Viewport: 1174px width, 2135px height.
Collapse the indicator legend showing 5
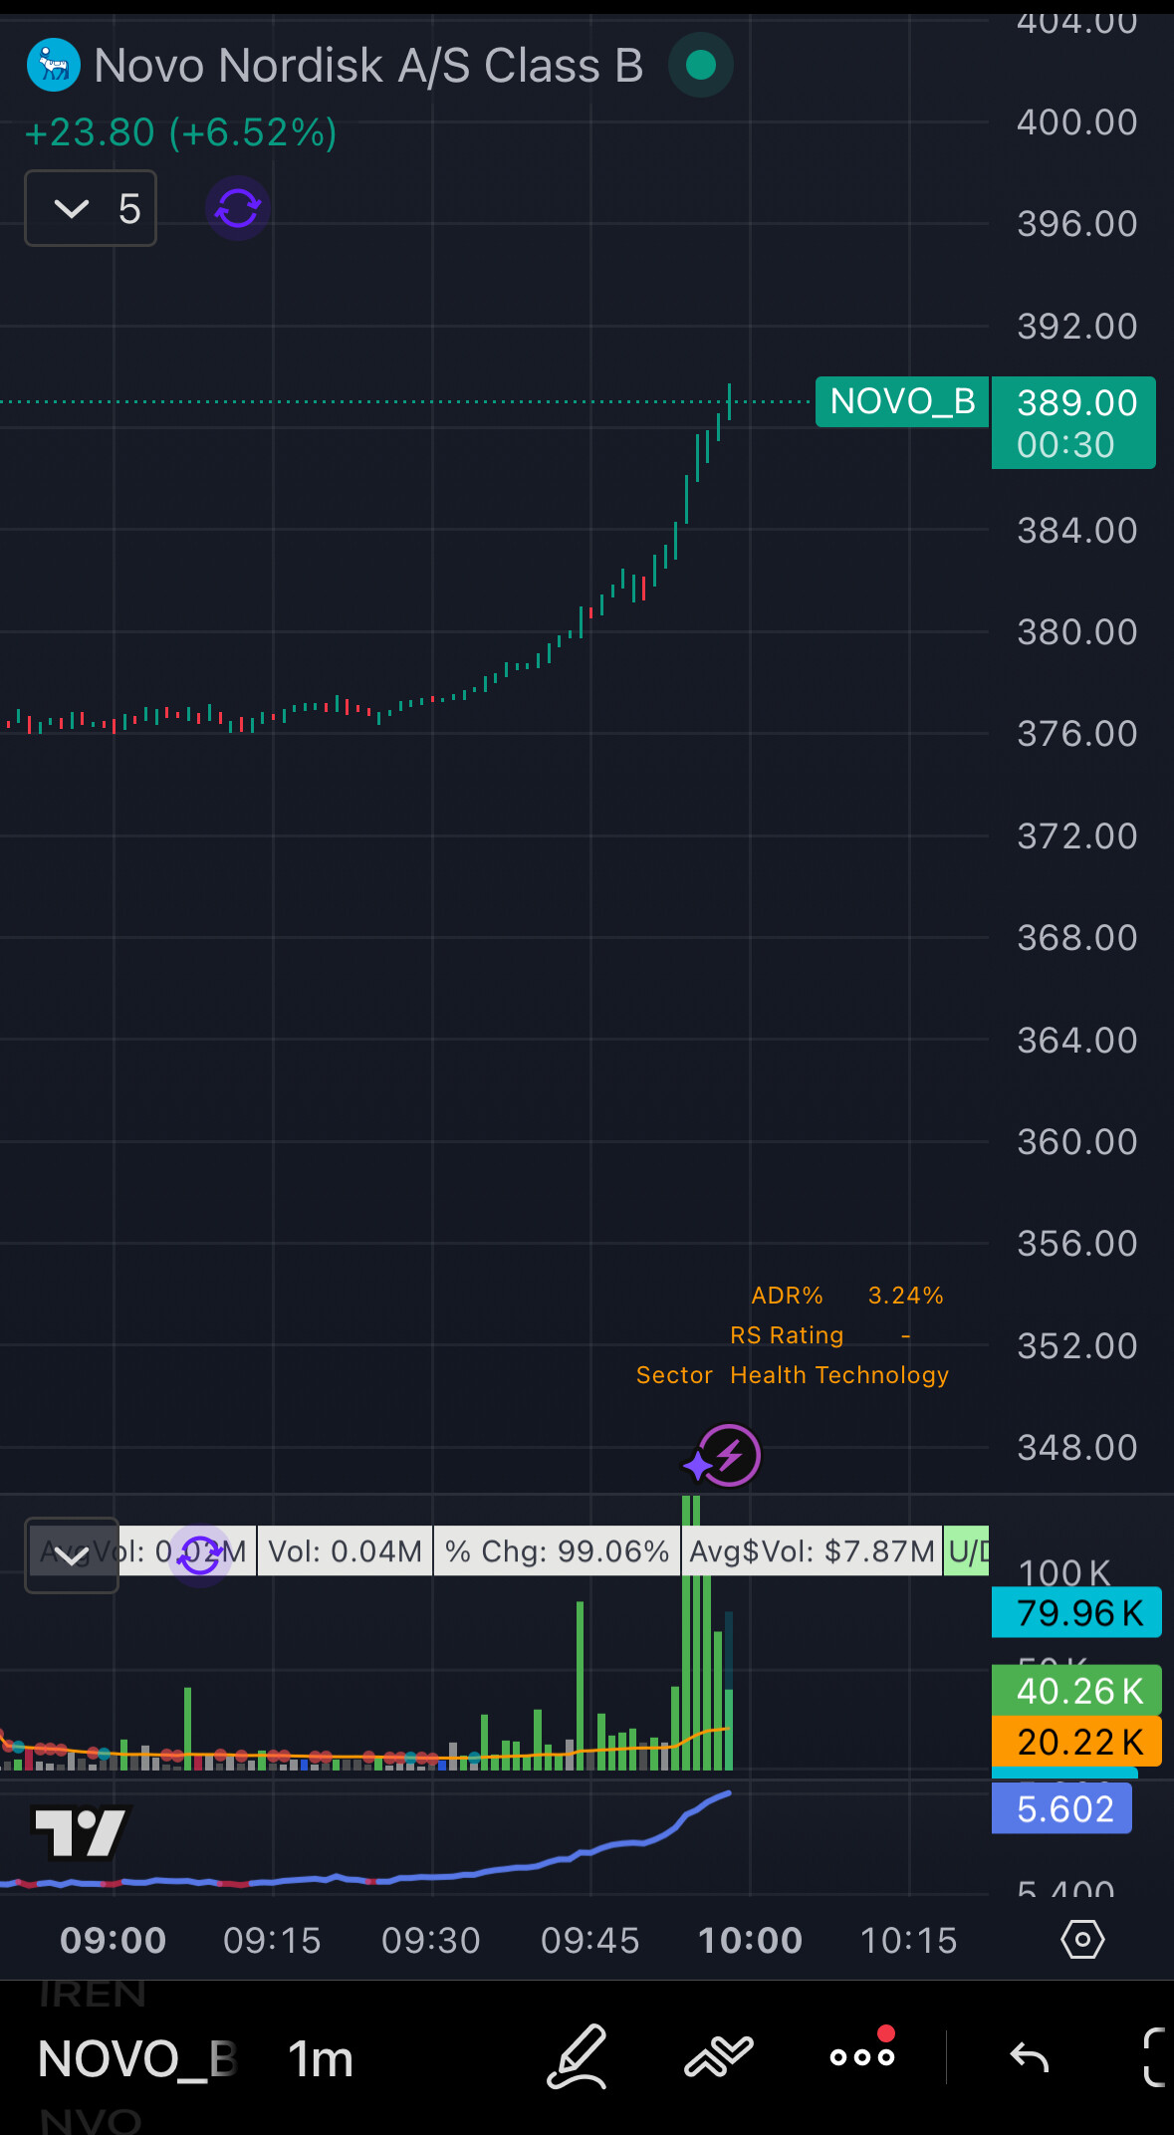click(x=91, y=208)
